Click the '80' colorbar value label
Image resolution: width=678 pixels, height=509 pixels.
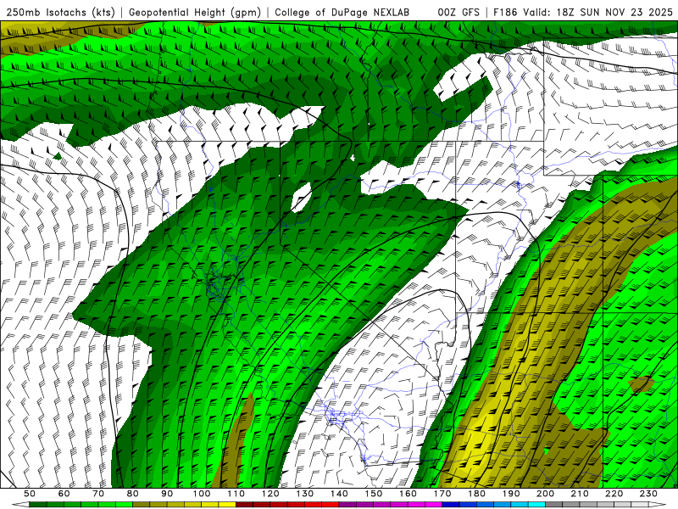pyautogui.click(x=133, y=494)
